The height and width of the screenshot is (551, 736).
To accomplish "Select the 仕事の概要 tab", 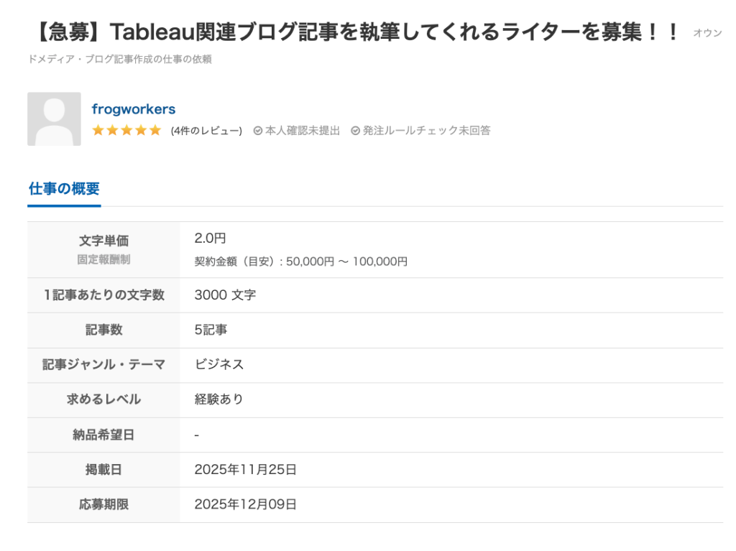I will [x=64, y=189].
